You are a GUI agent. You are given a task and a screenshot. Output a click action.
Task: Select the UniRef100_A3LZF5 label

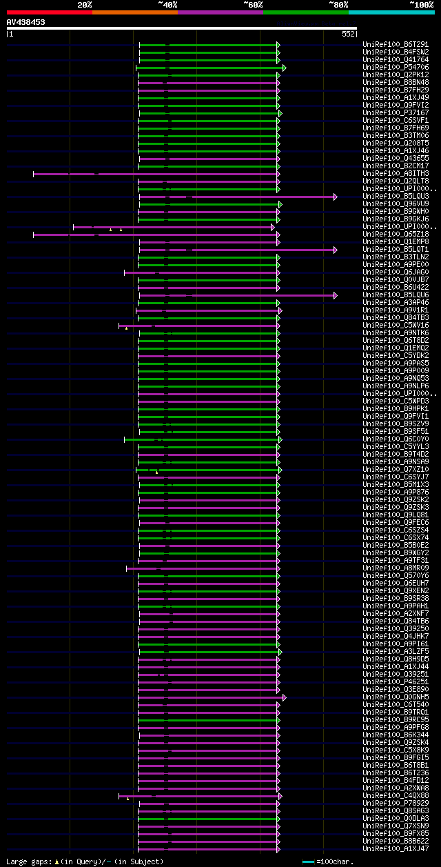(x=395, y=652)
